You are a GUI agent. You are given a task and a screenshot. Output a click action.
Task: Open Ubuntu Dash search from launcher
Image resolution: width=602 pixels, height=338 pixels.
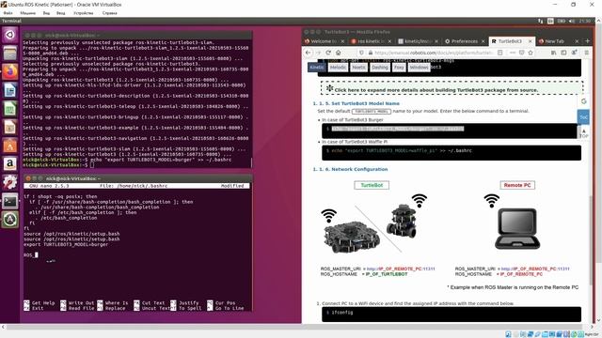click(10, 35)
